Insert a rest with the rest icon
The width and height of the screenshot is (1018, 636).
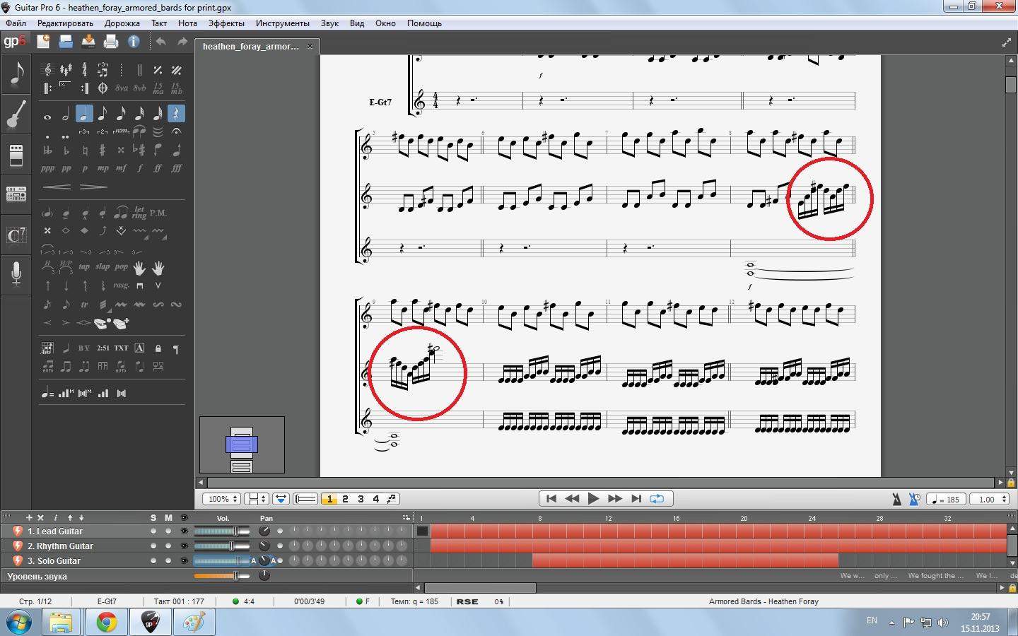click(176, 114)
